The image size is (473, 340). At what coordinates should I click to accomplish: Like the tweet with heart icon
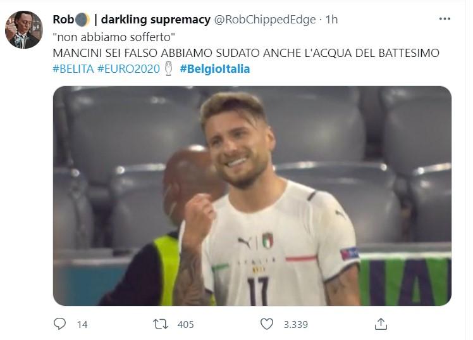pyautogui.click(x=267, y=324)
